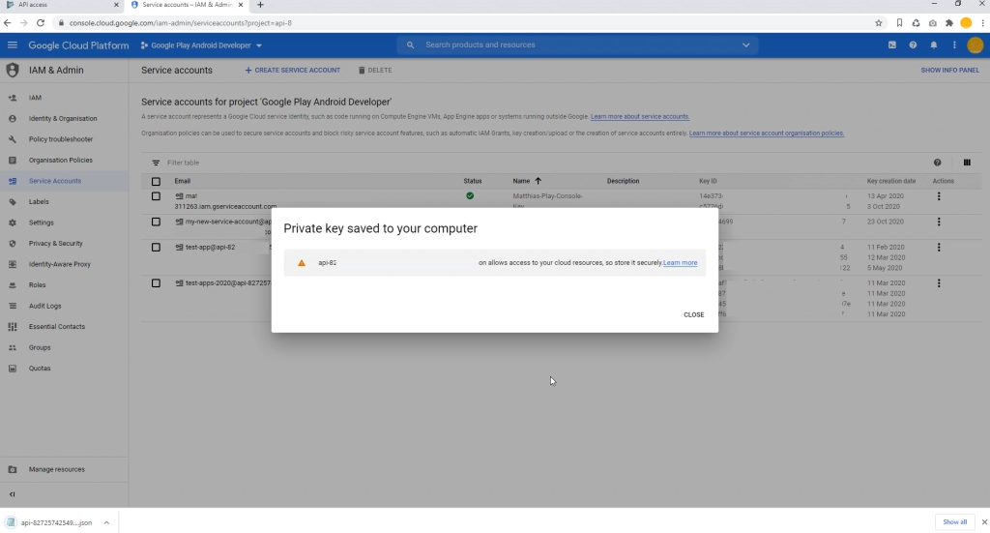Click the warning triangle icon in dialog
Image resolution: width=990 pixels, height=533 pixels.
(302, 263)
